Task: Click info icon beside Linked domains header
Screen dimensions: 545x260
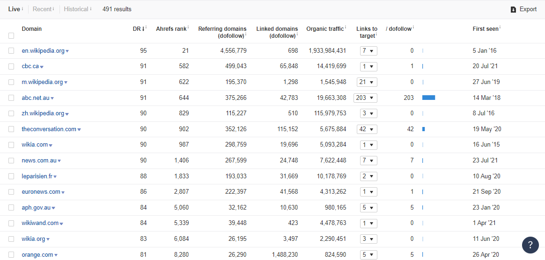Action: click(297, 34)
